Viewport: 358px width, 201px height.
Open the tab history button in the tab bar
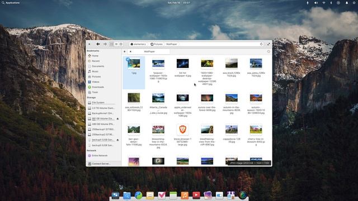click(268, 52)
